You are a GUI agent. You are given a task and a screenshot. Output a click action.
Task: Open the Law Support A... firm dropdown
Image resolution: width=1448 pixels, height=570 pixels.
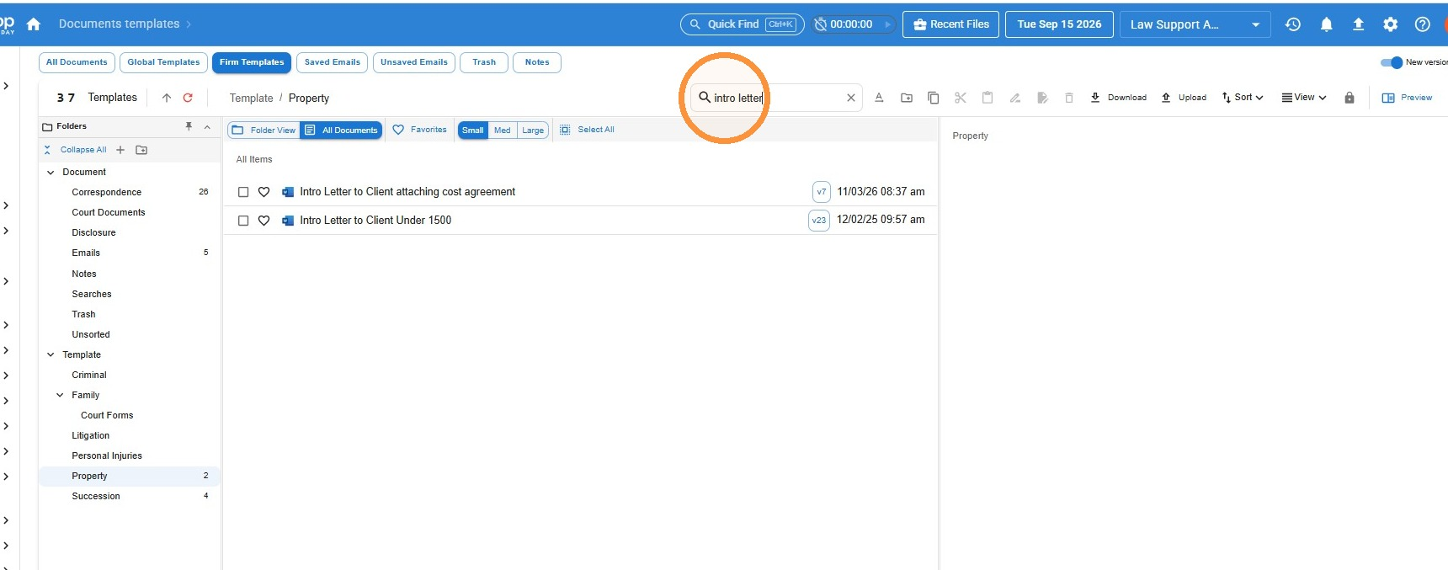point(1195,24)
